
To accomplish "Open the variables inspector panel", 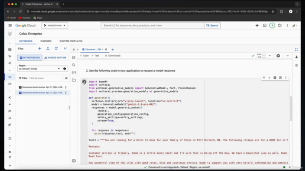I will (74, 72).
